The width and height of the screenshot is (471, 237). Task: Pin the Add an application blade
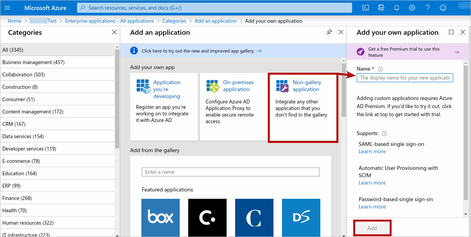click(329, 32)
